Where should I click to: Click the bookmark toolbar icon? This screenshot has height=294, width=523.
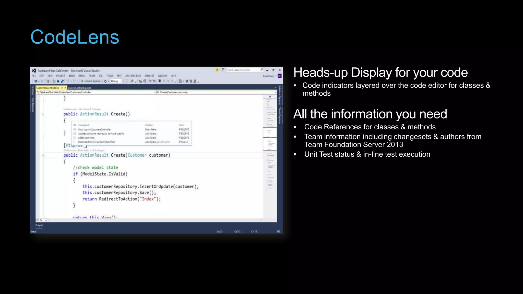tap(160, 81)
